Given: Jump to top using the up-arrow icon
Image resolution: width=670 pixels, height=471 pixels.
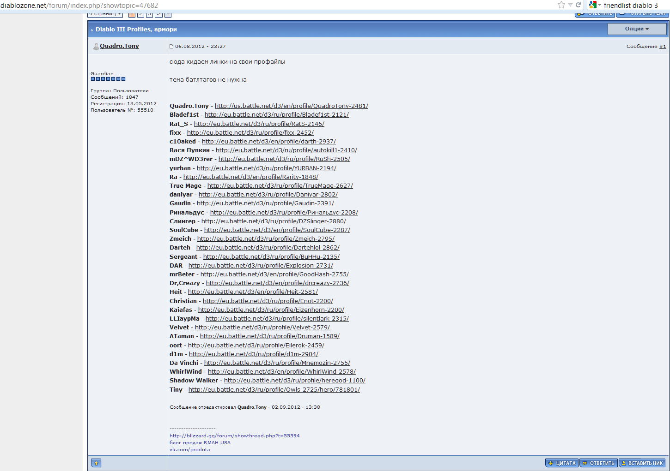Looking at the screenshot, I should click(96, 463).
